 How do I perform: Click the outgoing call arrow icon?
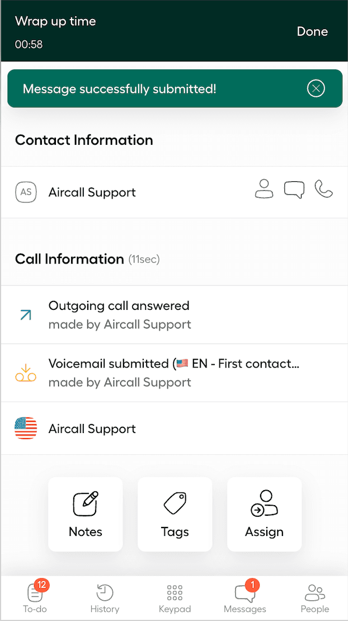[x=26, y=315]
